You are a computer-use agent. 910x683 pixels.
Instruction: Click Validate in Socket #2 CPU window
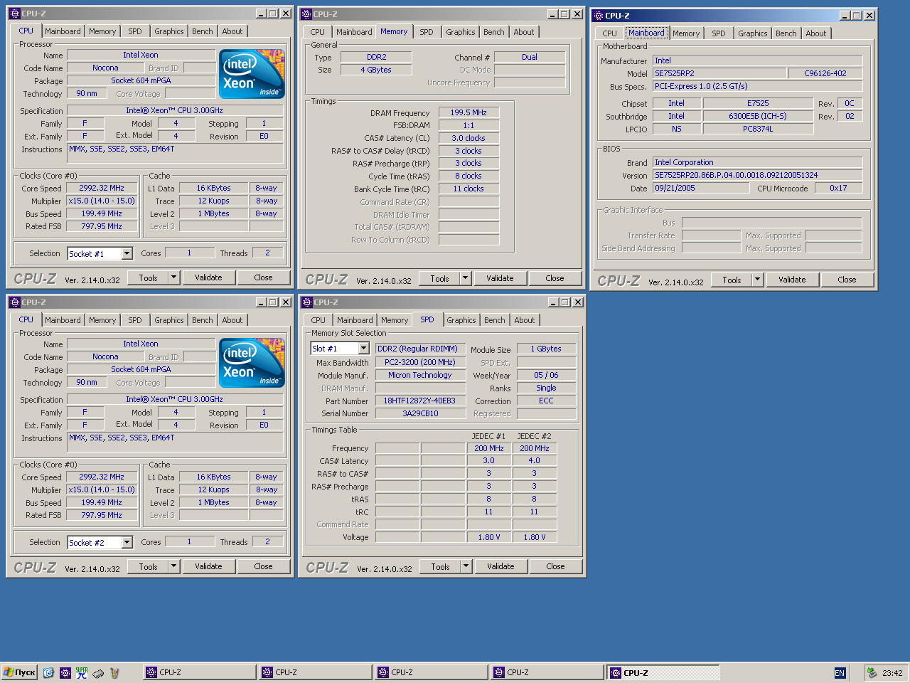pos(208,566)
